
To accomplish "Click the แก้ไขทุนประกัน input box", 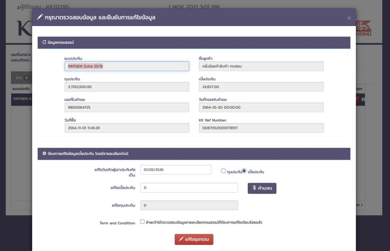I will point(189,205).
